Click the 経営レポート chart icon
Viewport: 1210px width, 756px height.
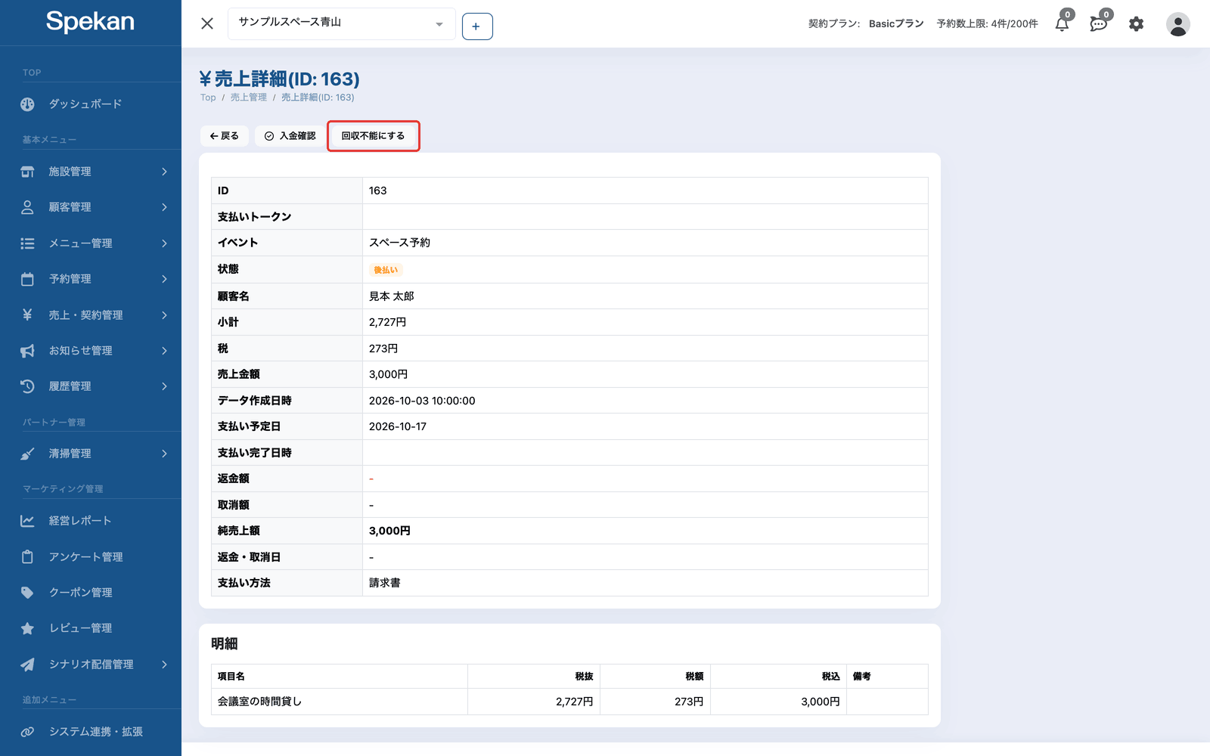point(27,521)
